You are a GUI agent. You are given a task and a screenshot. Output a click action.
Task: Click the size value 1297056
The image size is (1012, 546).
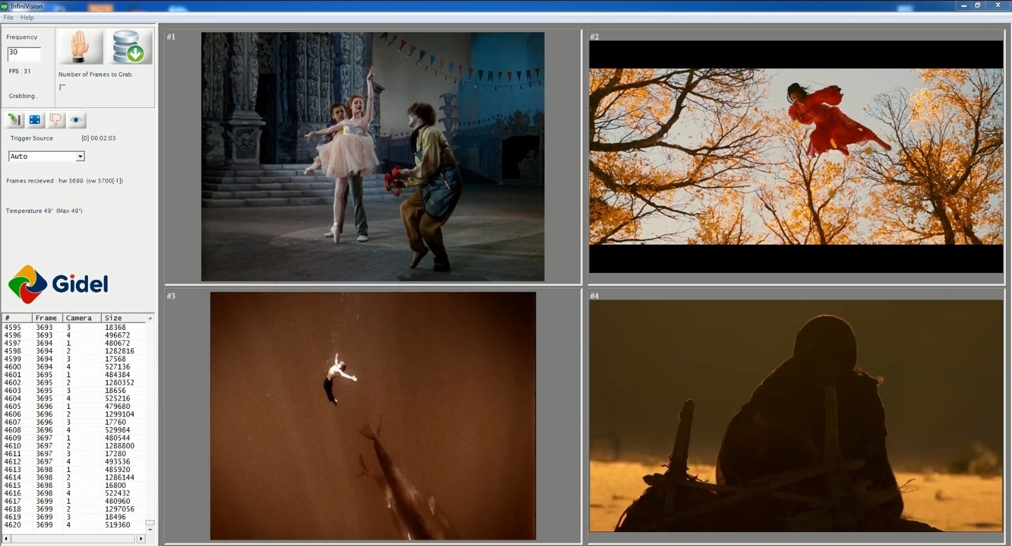click(120, 509)
